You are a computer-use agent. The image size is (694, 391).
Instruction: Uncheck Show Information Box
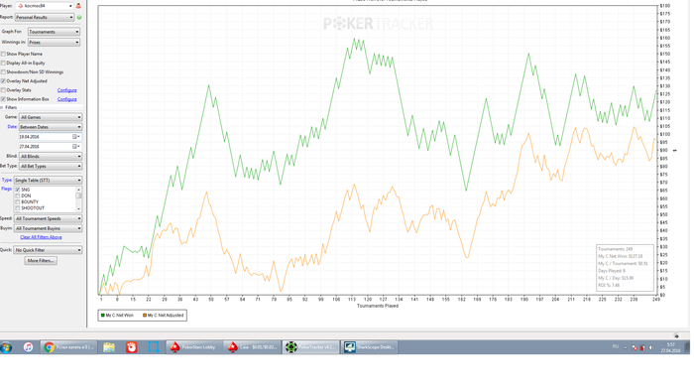coord(4,99)
